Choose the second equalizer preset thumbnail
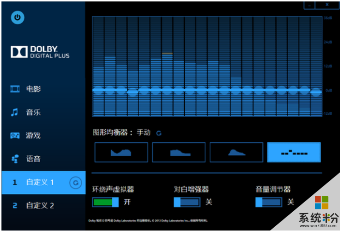This screenshot has width=340, height=231. [178, 152]
